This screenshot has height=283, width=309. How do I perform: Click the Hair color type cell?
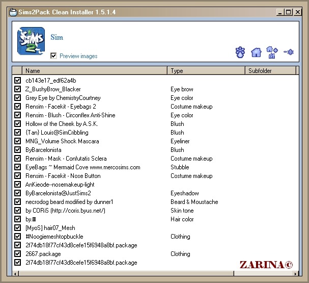[x=182, y=219]
